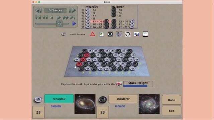Image resolution: width=214 pixels, height=120 pixels.
Task: Click the purple game pieces icon
Action: (119, 34)
